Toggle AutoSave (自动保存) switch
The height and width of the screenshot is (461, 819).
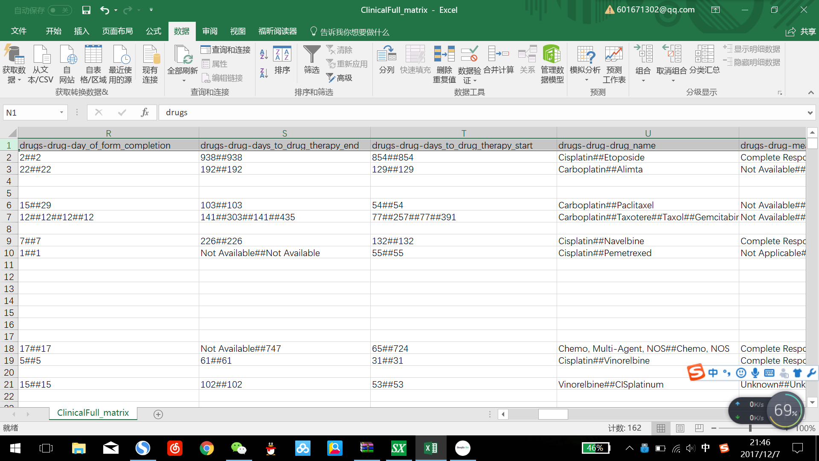pos(59,10)
